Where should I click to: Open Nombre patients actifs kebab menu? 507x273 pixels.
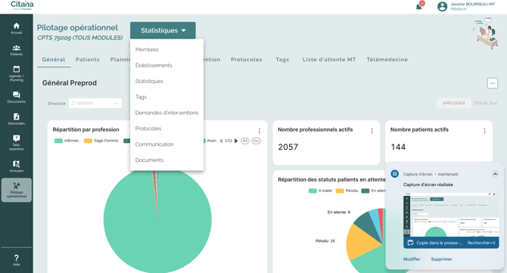(484, 131)
